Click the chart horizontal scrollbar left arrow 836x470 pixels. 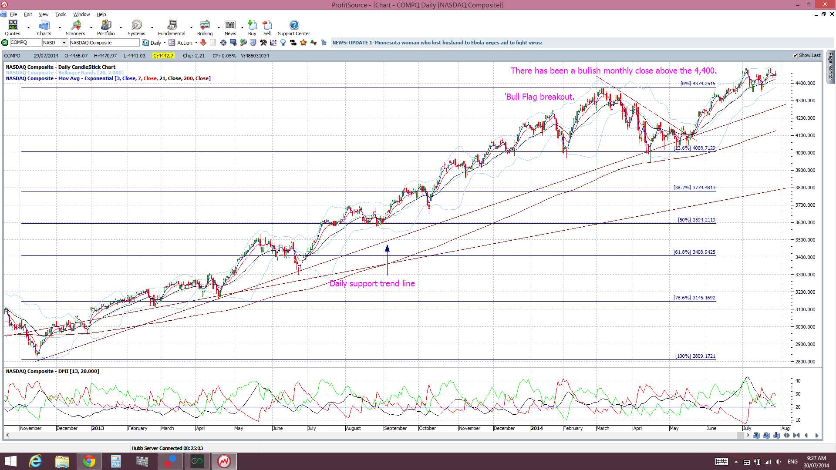[x=7, y=435]
